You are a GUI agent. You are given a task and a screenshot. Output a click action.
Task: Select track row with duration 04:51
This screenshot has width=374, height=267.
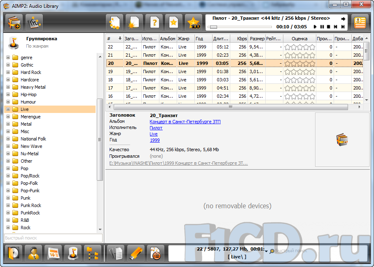[234, 88]
